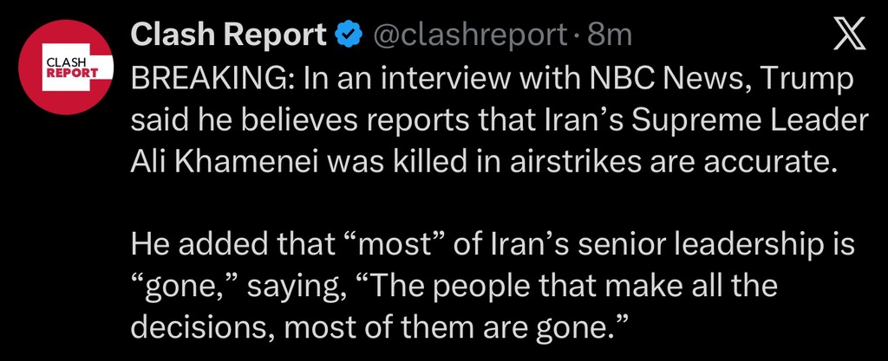Image resolution: width=888 pixels, height=361 pixels.
Task: Click the 8m post timestamp
Action: point(610,35)
